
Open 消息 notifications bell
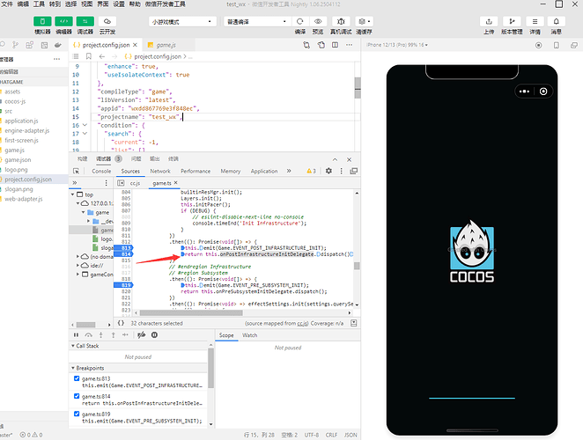[557, 21]
